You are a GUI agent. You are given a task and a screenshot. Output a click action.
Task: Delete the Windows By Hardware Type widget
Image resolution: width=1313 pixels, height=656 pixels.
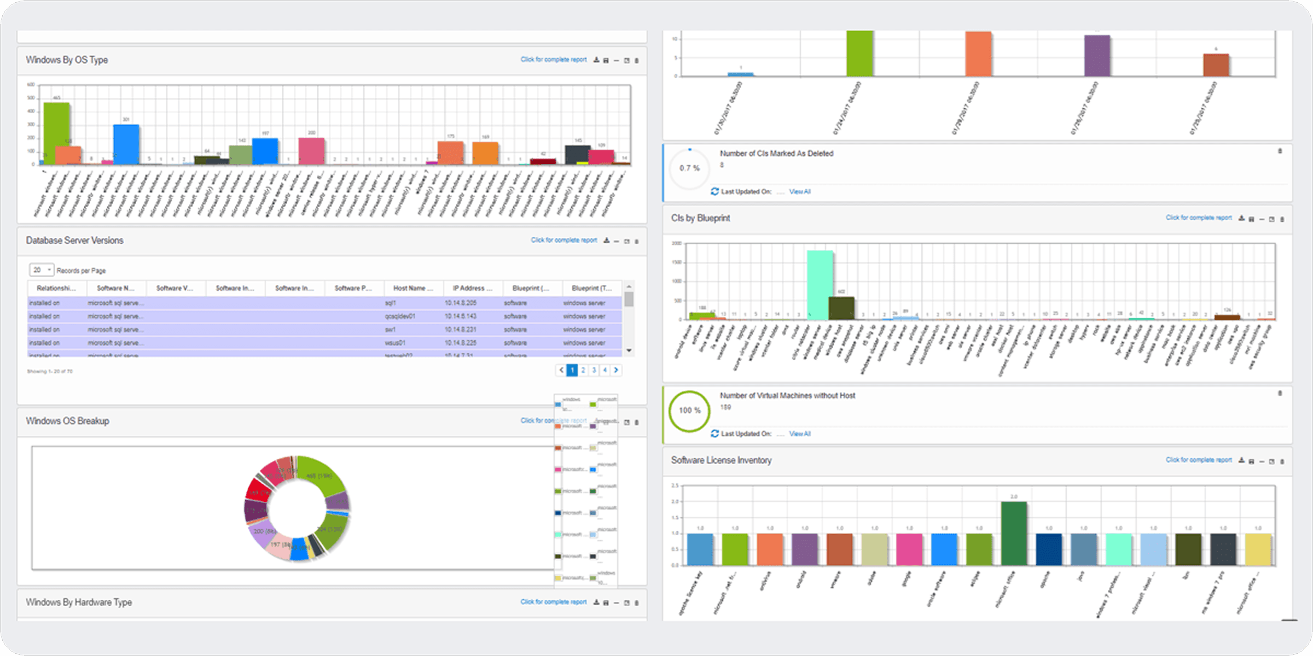click(x=637, y=602)
